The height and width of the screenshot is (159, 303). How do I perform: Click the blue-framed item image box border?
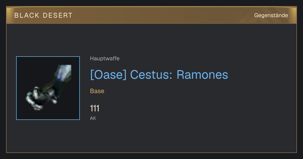tap(48, 57)
